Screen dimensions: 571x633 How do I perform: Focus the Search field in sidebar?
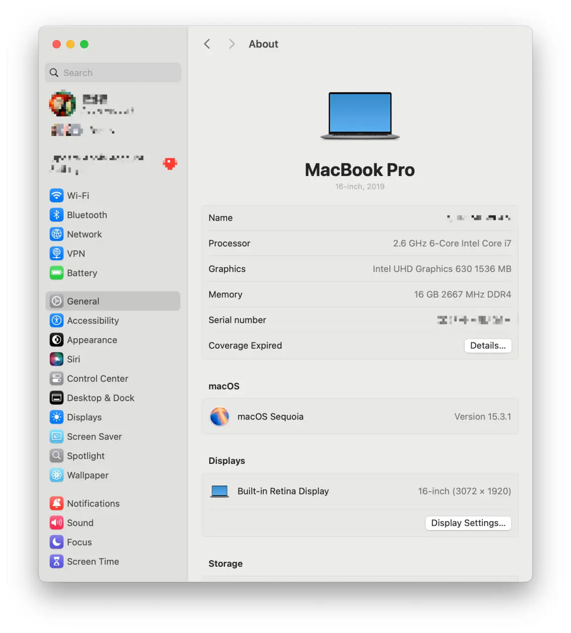tap(113, 73)
